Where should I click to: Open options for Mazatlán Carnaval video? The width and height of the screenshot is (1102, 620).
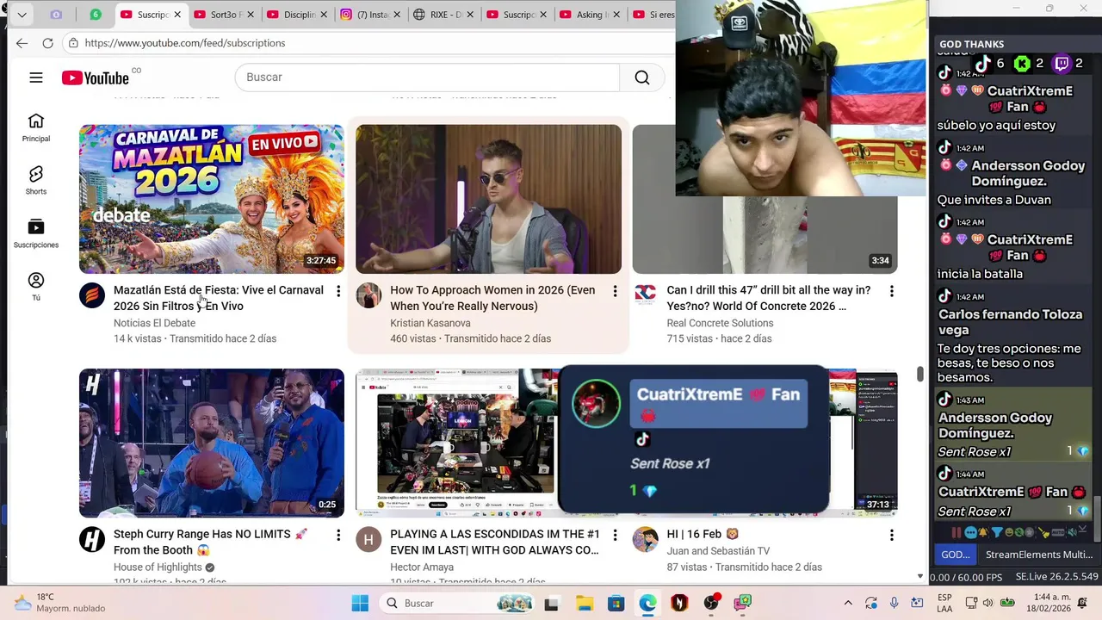[338, 292]
